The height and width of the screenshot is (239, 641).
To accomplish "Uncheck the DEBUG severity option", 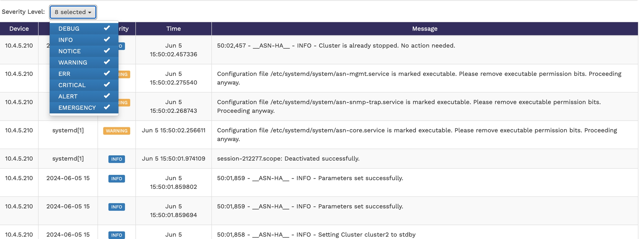I will (x=83, y=29).
